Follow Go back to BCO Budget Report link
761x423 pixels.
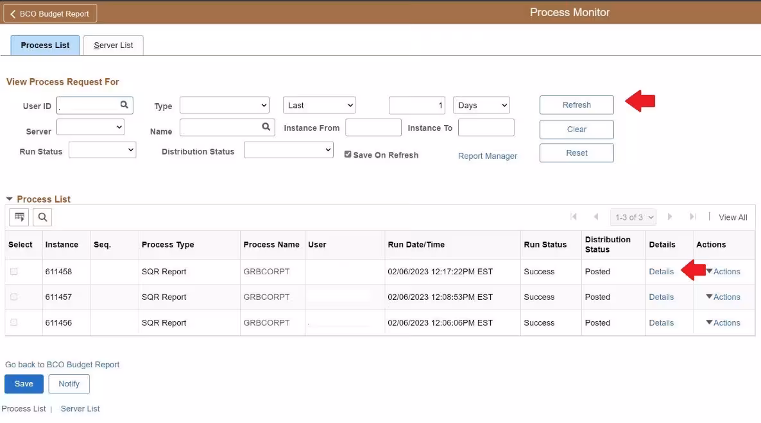point(62,365)
